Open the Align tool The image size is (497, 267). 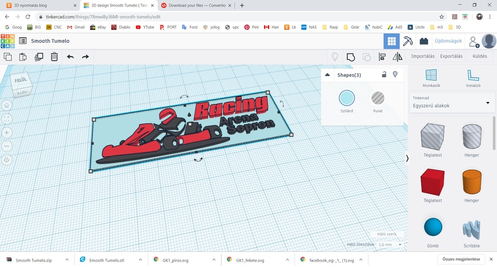[383, 57]
